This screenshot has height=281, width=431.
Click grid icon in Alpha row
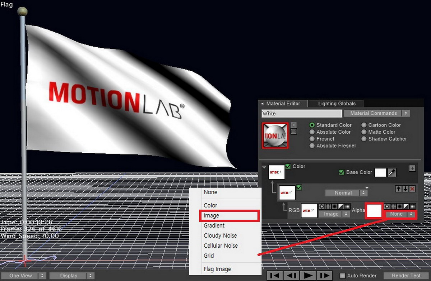pos(413,206)
